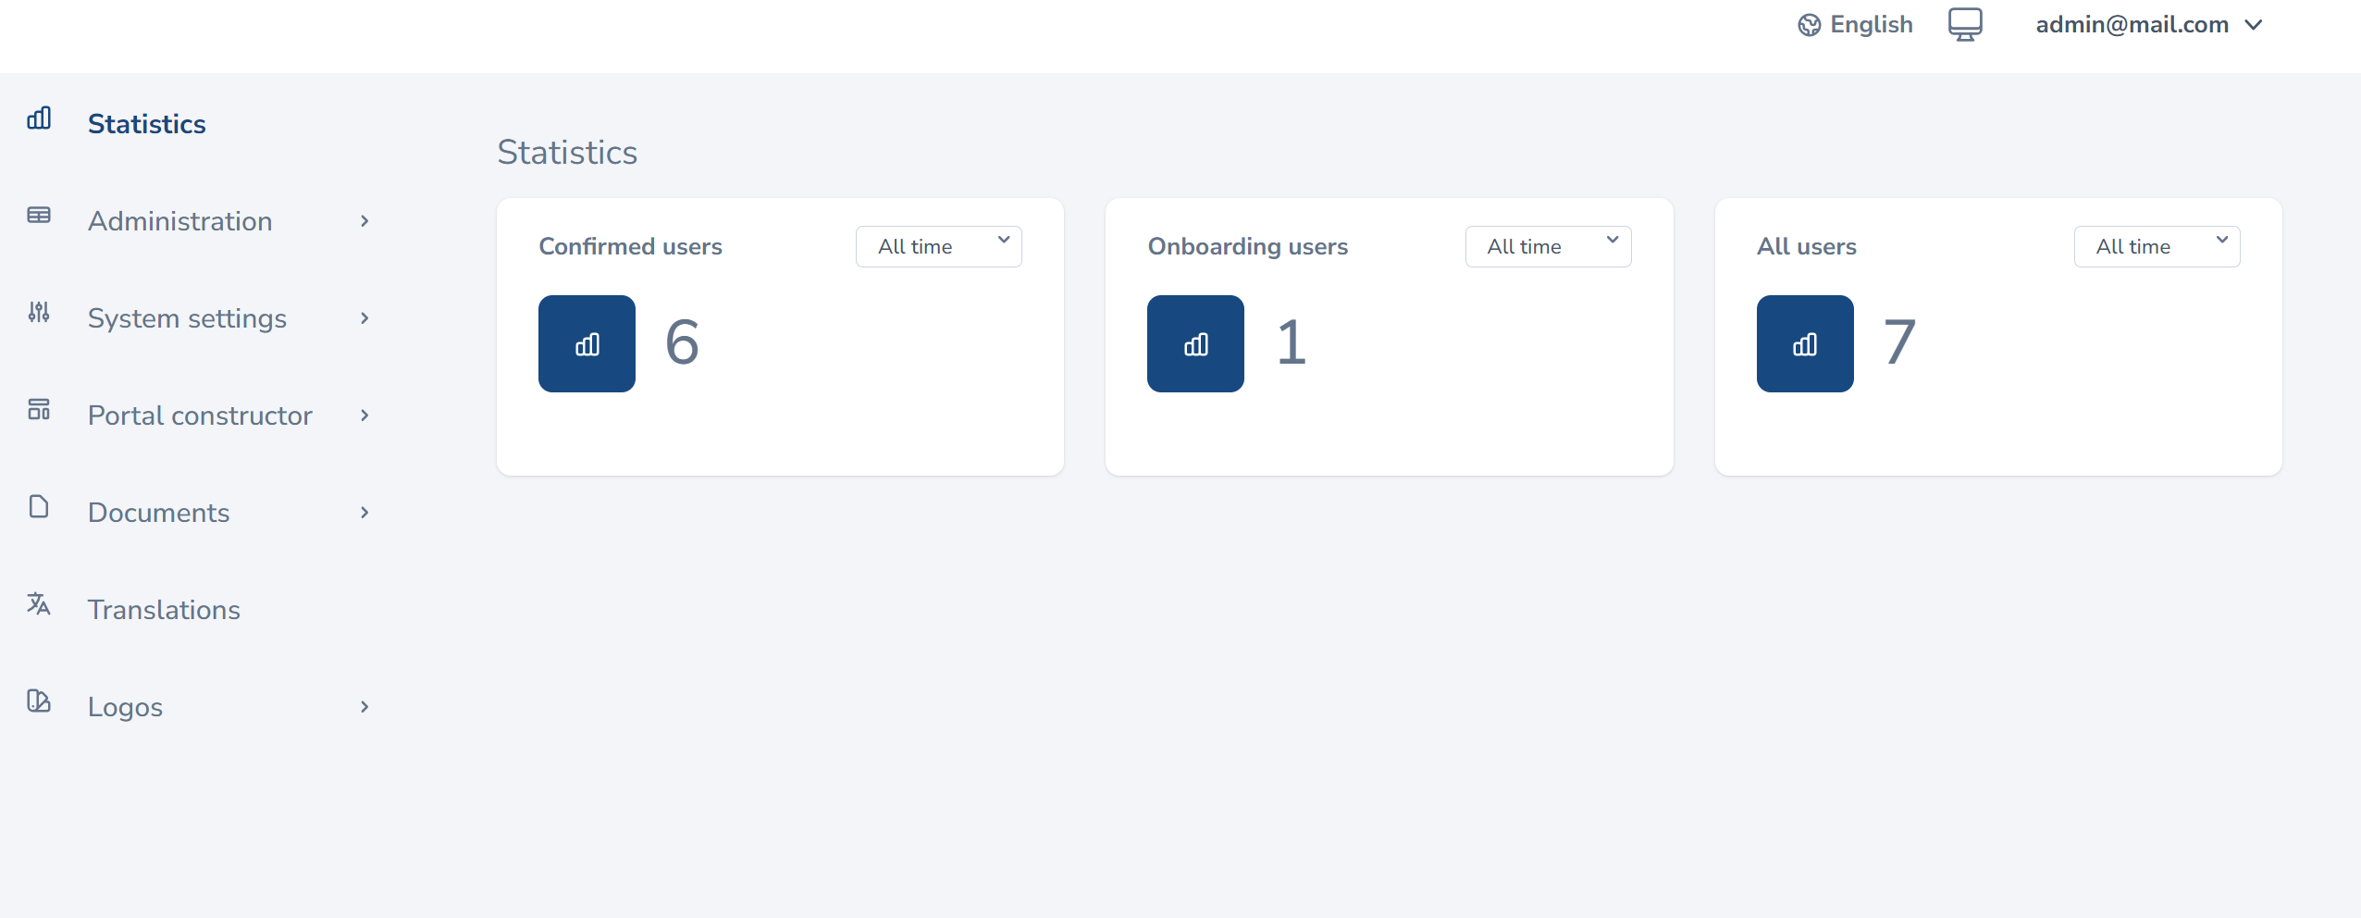This screenshot has width=2361, height=918.
Task: Click the Statistics bar chart sidebar icon
Action: point(39,118)
